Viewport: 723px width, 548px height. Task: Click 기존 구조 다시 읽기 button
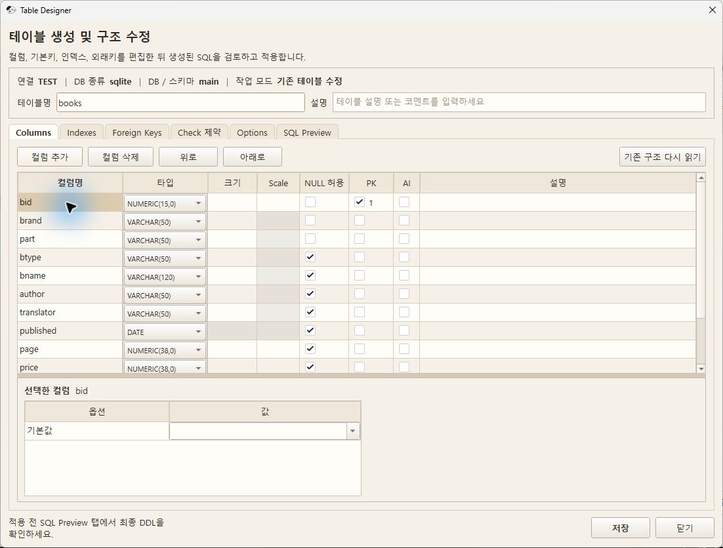(x=662, y=157)
